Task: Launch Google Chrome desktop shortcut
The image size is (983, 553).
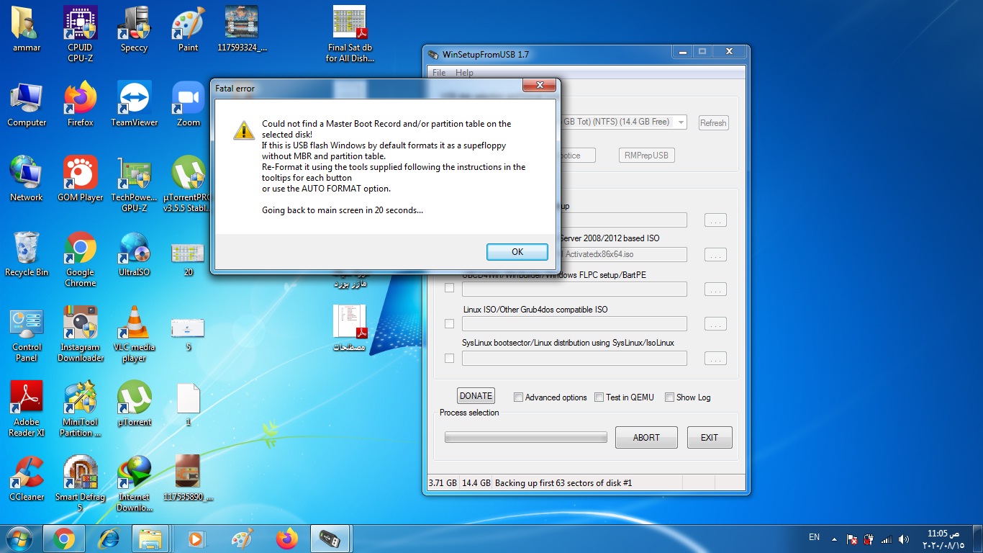Action: (x=80, y=259)
